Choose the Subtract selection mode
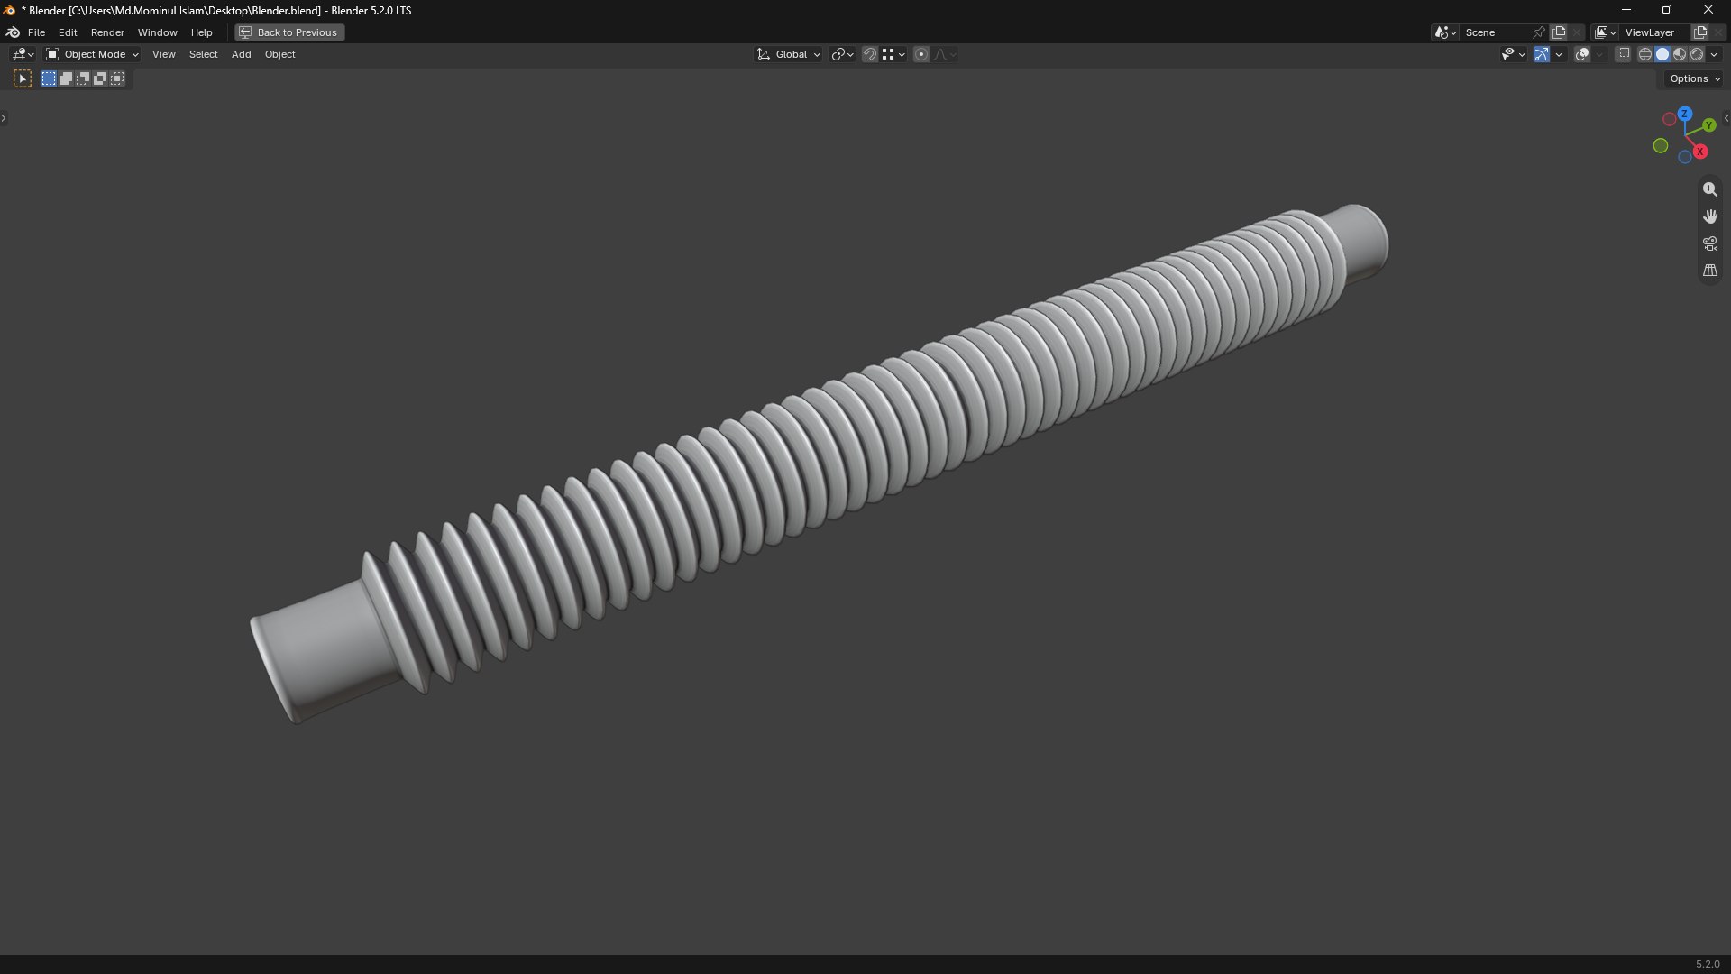This screenshot has width=1731, height=974. [83, 79]
